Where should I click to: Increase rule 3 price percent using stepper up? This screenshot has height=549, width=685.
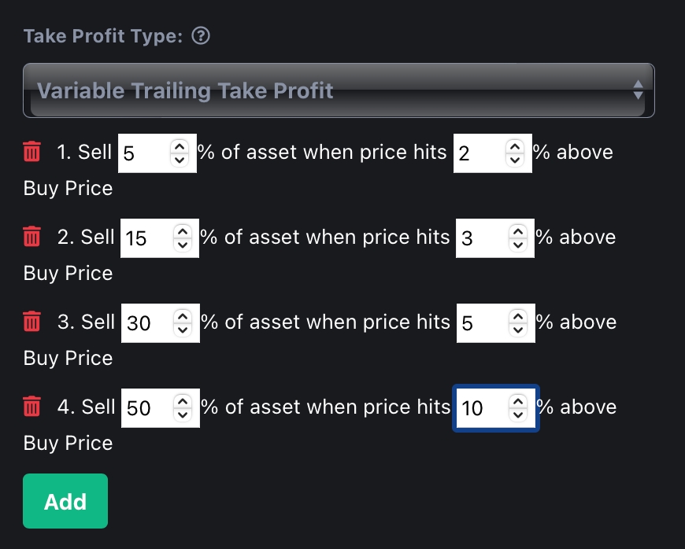click(x=517, y=316)
